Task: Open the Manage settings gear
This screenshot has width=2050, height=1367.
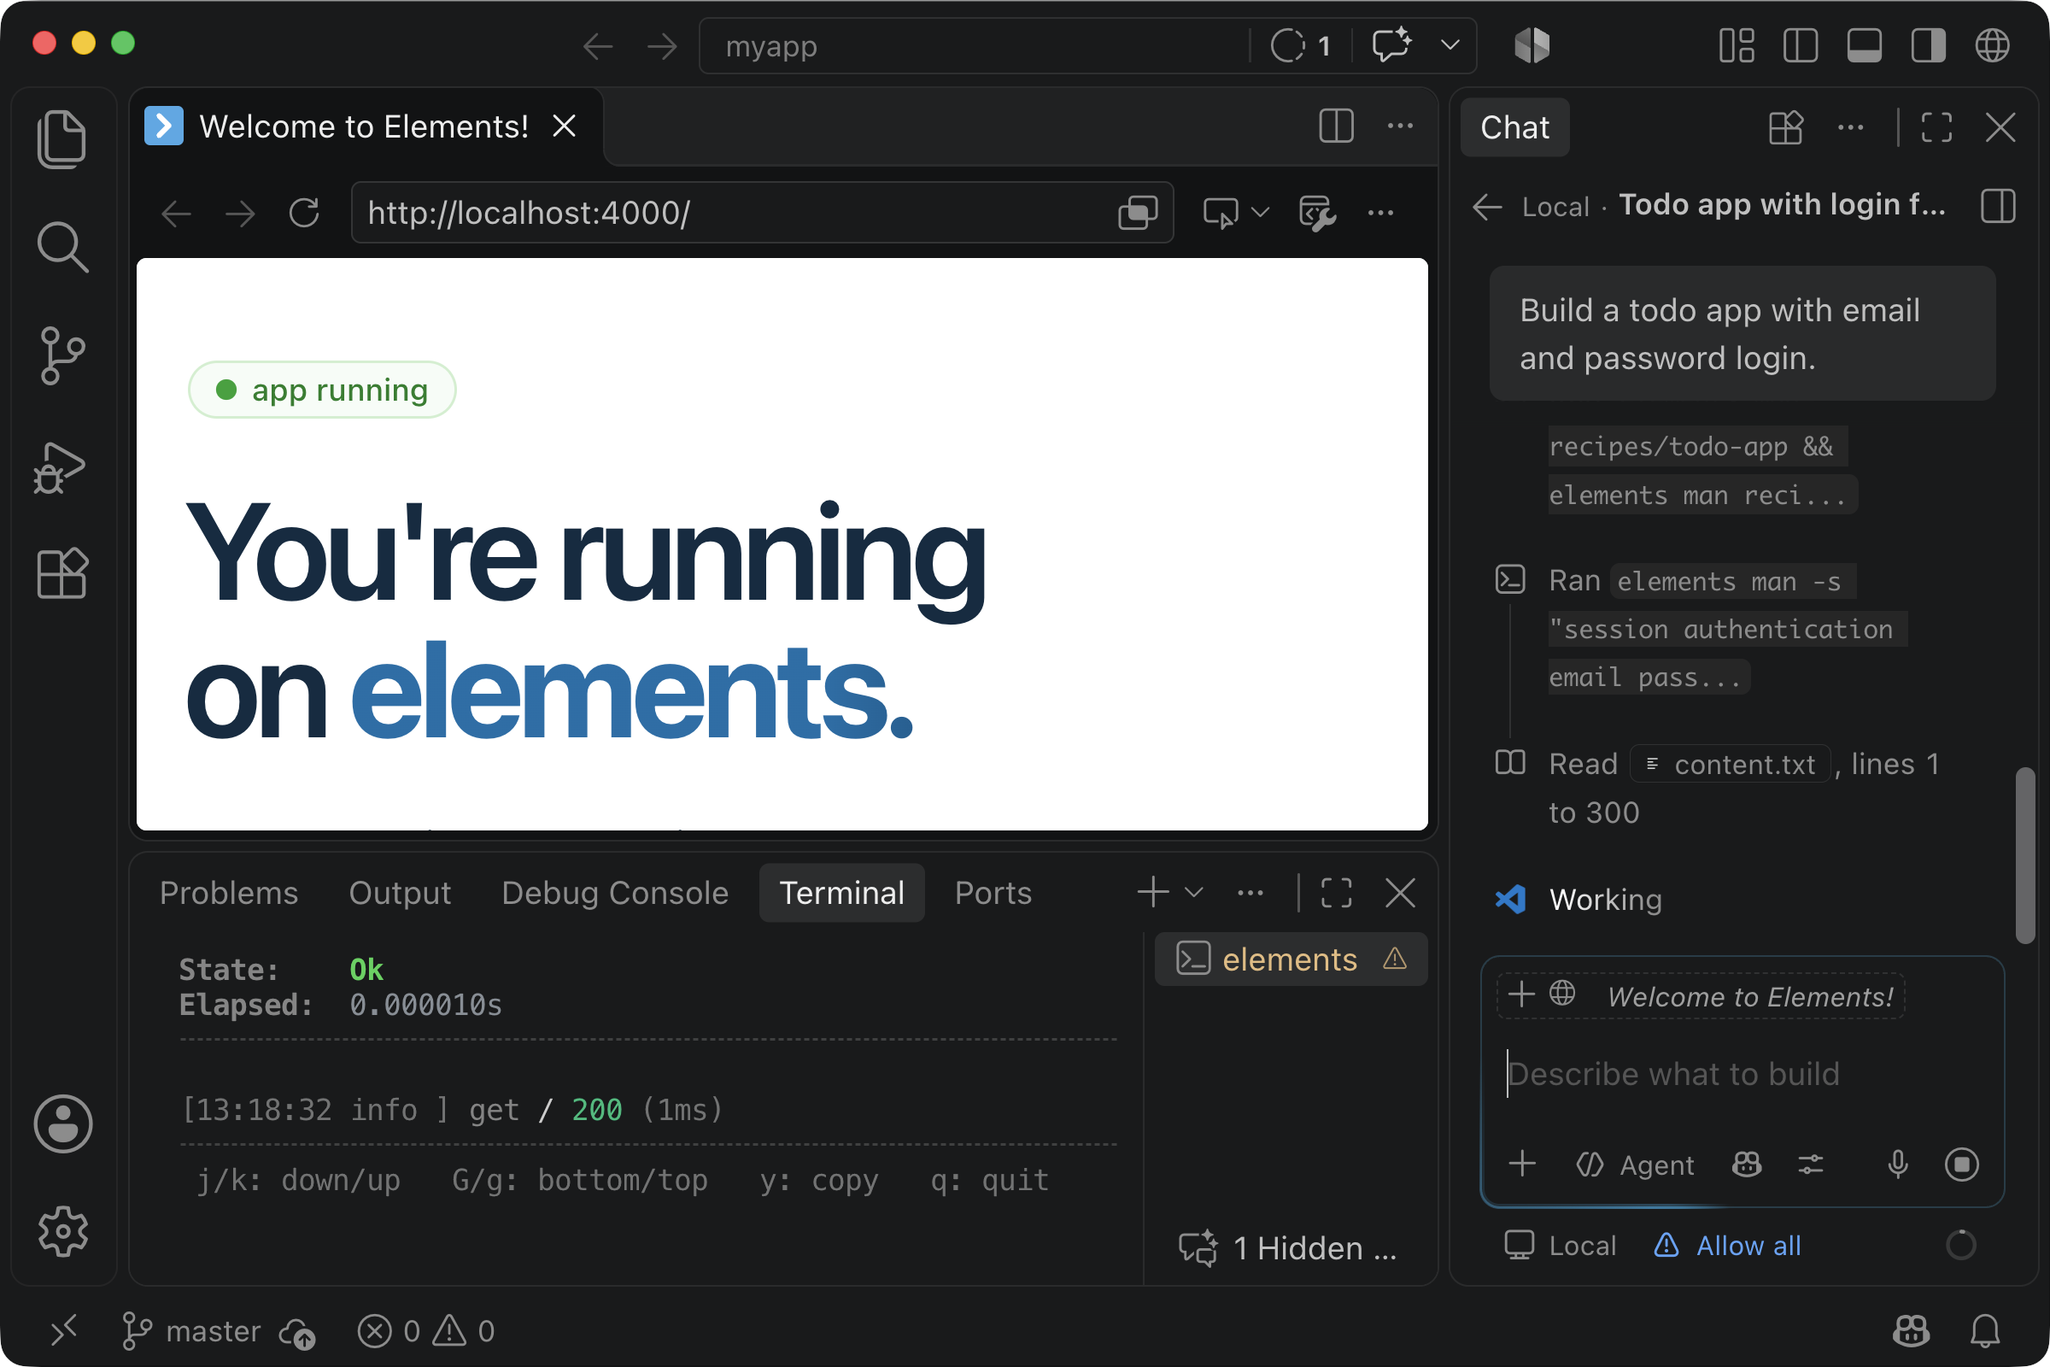Action: pyautogui.click(x=62, y=1231)
